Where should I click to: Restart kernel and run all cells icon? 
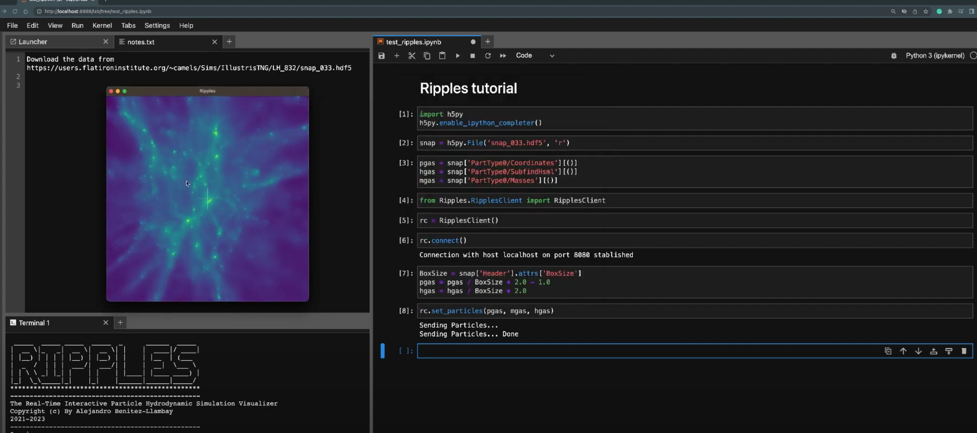click(x=503, y=56)
